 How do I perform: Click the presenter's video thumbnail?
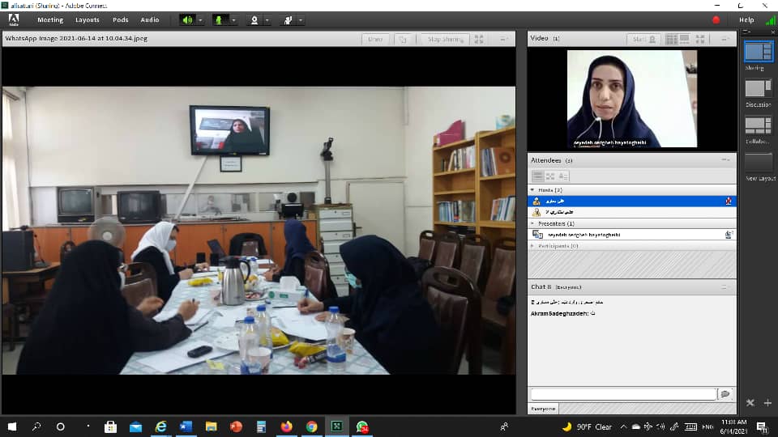[631, 99]
